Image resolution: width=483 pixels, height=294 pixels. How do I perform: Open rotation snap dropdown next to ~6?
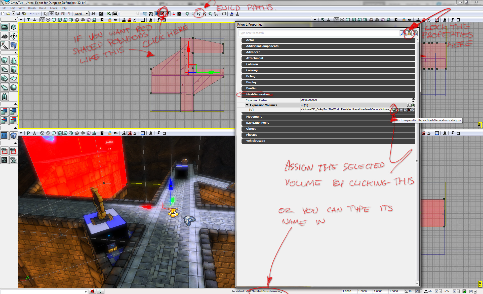pos(440,291)
